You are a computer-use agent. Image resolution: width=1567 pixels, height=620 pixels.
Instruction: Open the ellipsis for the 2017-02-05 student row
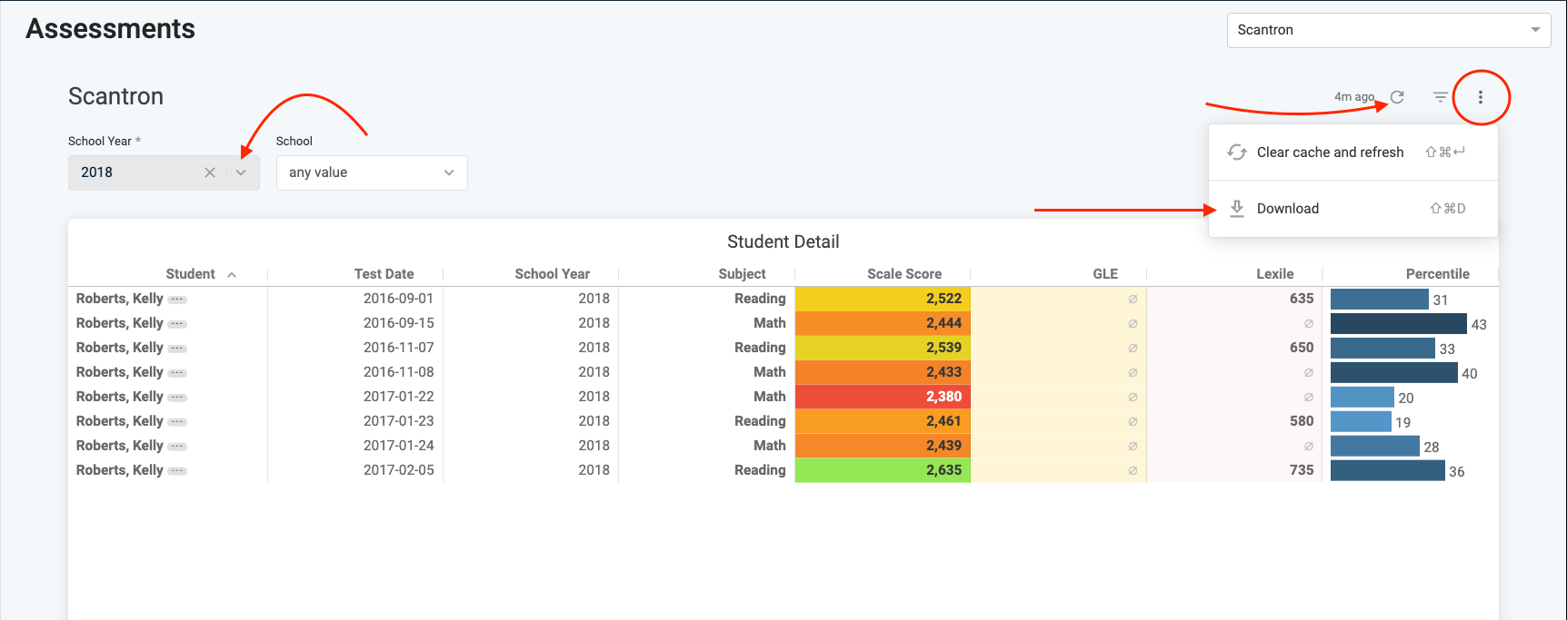177,471
